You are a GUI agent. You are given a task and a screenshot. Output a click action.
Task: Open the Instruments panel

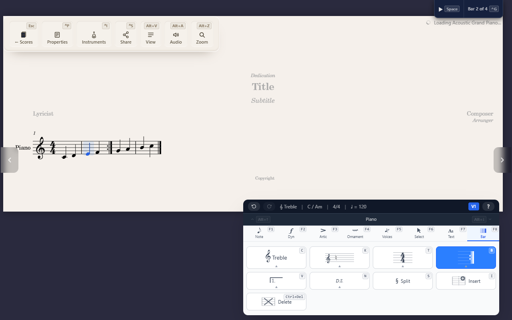point(94,34)
